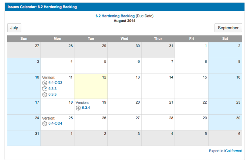
Task: Click the 6.3.4 version package icon
Action: [x=78, y=108]
